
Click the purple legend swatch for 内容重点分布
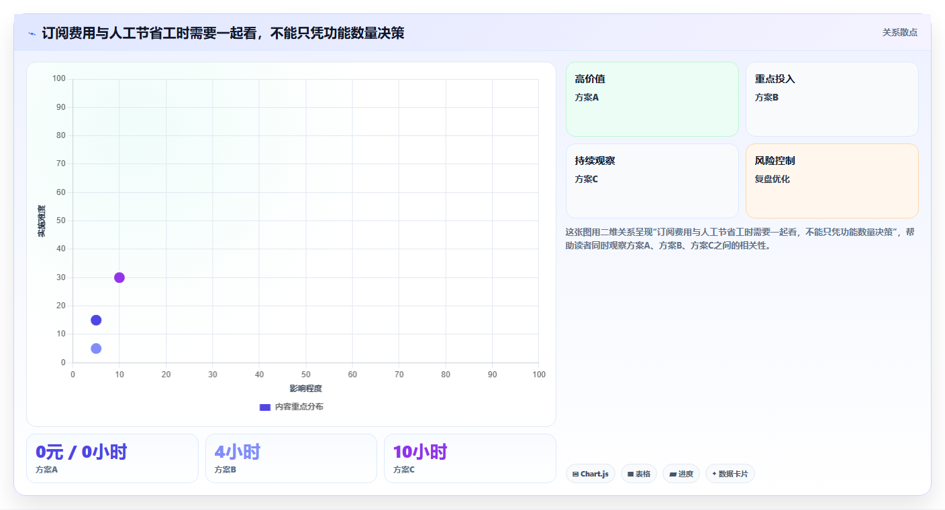pos(265,407)
